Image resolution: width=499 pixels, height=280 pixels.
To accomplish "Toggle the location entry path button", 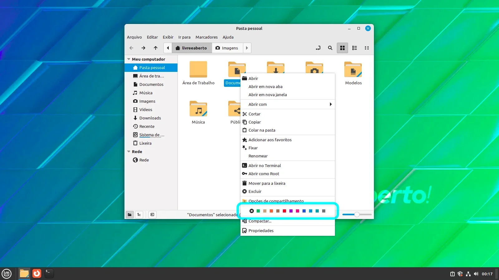I will pyautogui.click(x=318, y=48).
